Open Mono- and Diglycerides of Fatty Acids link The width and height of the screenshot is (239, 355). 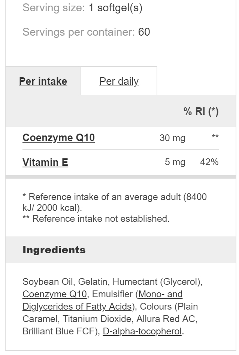(x=102, y=300)
